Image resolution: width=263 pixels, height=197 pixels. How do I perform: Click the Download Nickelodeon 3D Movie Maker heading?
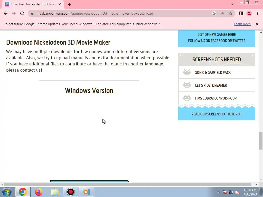(58, 42)
